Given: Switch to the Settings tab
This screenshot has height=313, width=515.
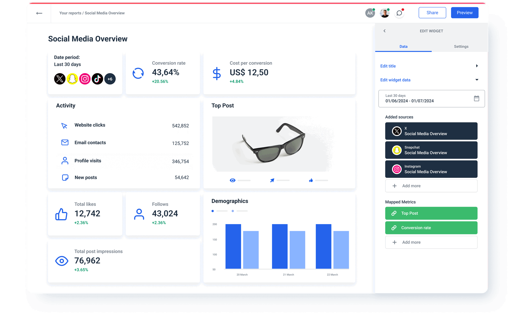Looking at the screenshot, I should (x=461, y=46).
